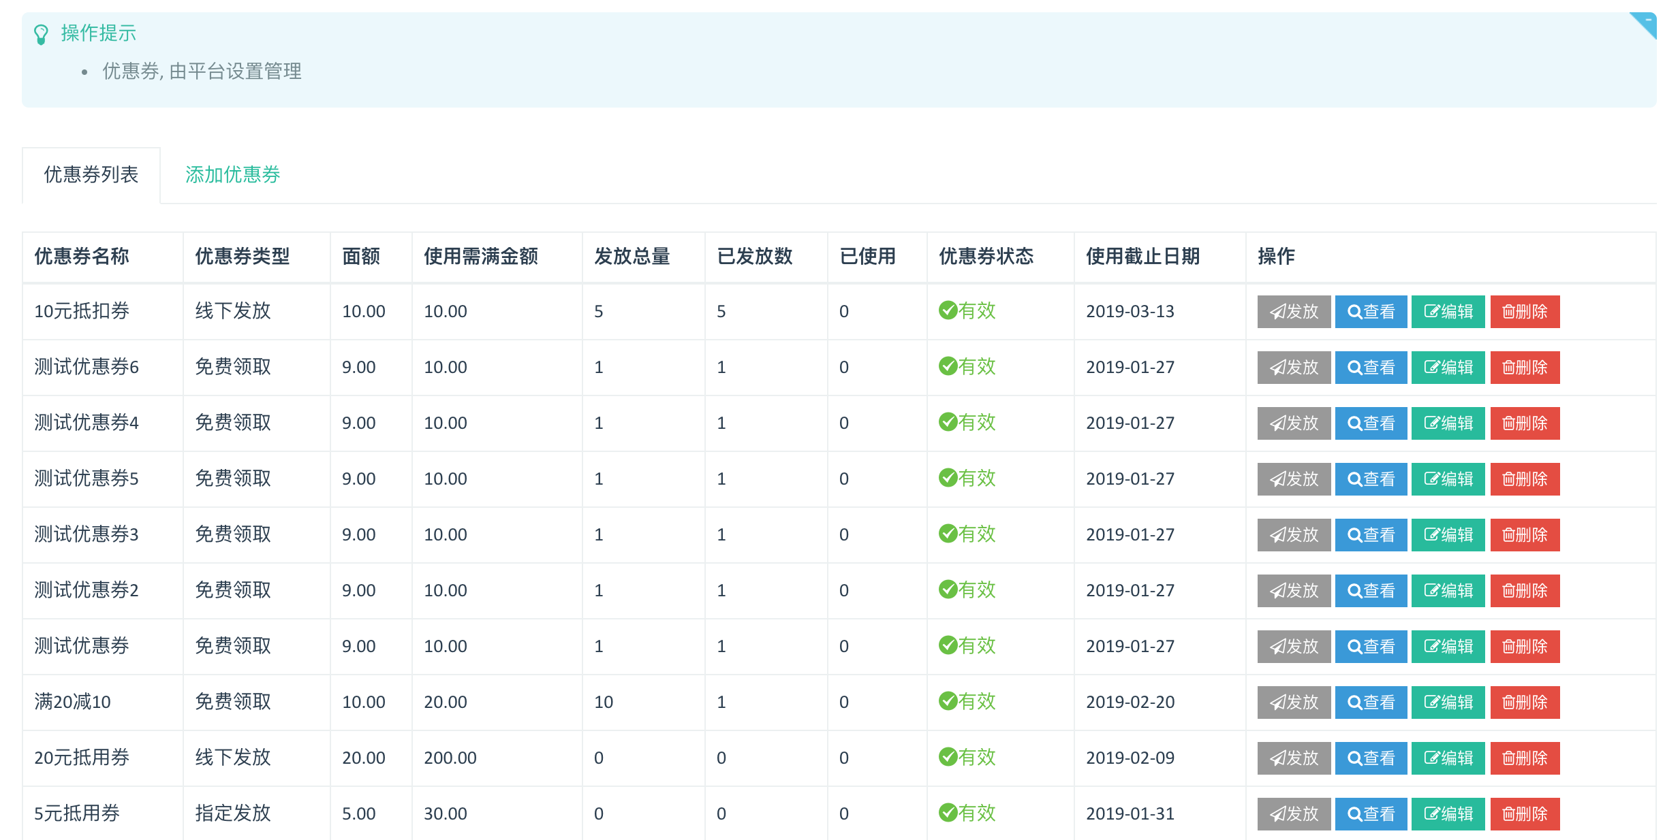Viewport: 1680px width, 840px height.
Task: Click 删除 for 测试优惠券2
Action: pyautogui.click(x=1525, y=591)
